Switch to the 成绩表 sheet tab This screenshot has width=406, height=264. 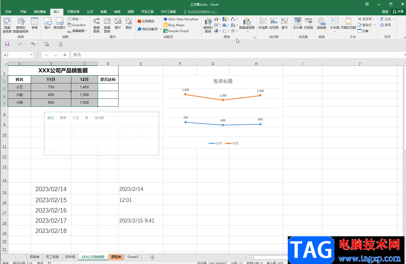(x=34, y=257)
